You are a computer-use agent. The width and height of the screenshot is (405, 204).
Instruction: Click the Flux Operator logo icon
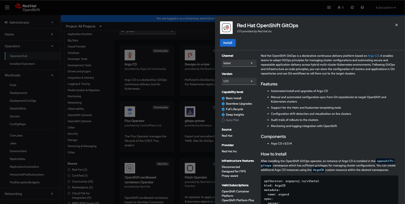tap(130, 111)
